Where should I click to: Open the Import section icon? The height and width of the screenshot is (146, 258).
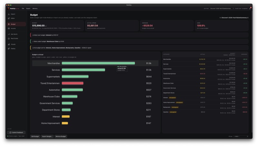coord(9,14)
